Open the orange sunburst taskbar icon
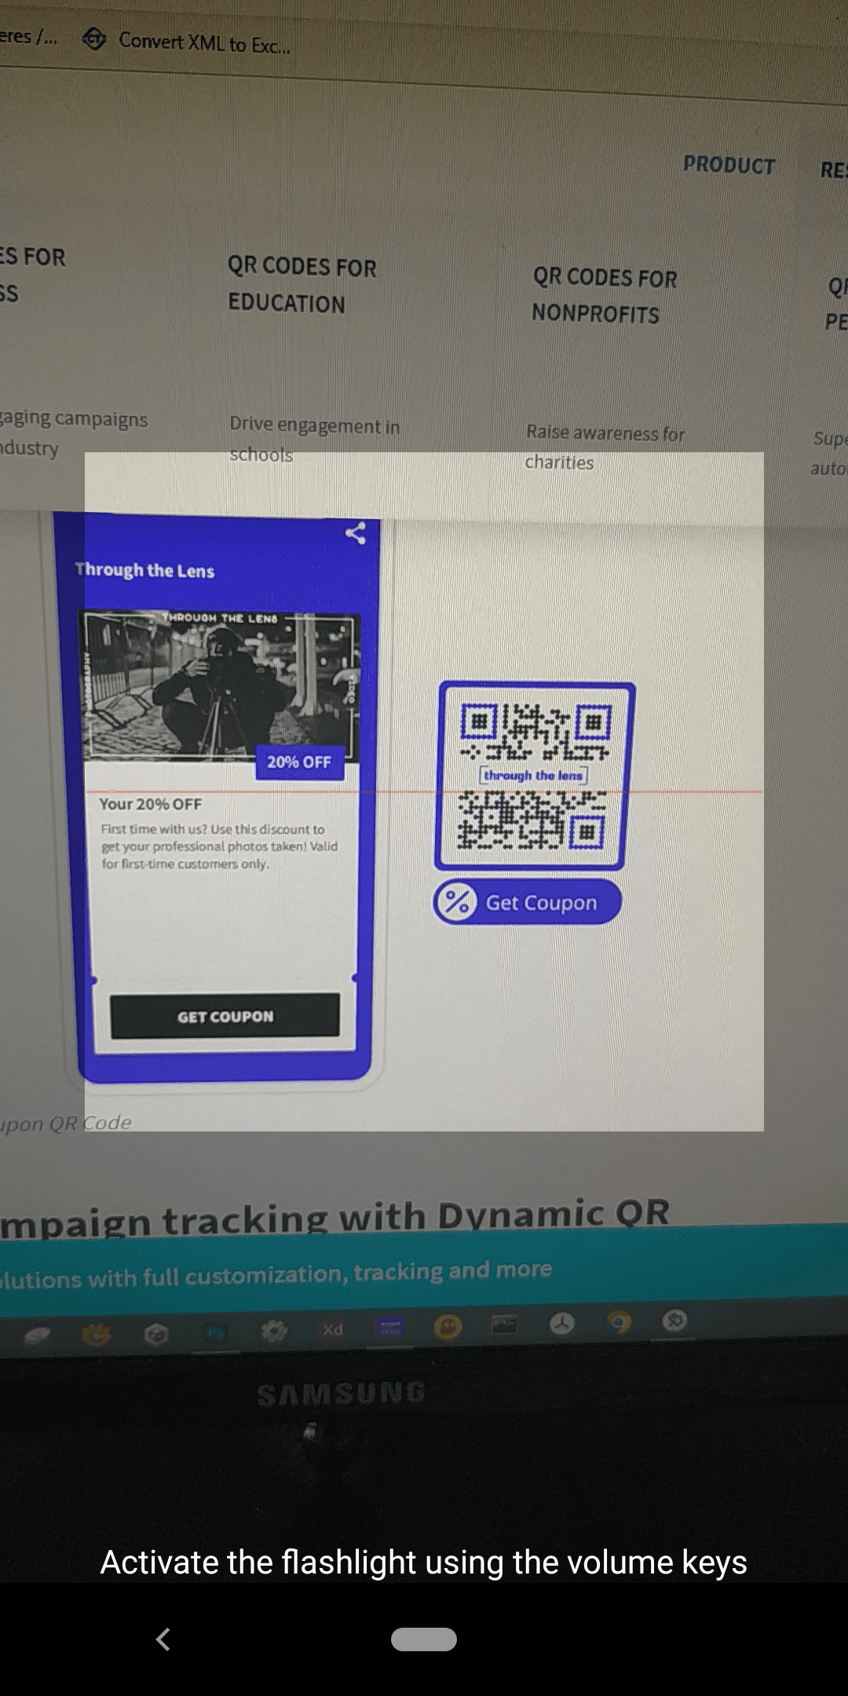Image resolution: width=848 pixels, height=1696 pixels. pos(97,1334)
